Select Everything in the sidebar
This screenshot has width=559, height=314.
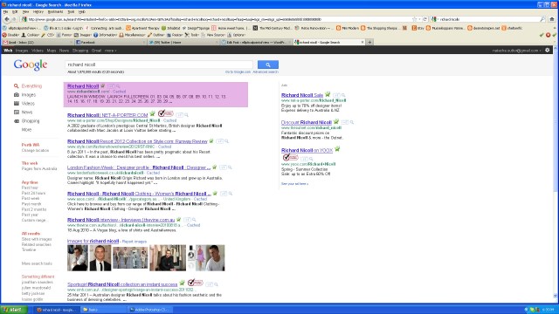tap(31, 85)
